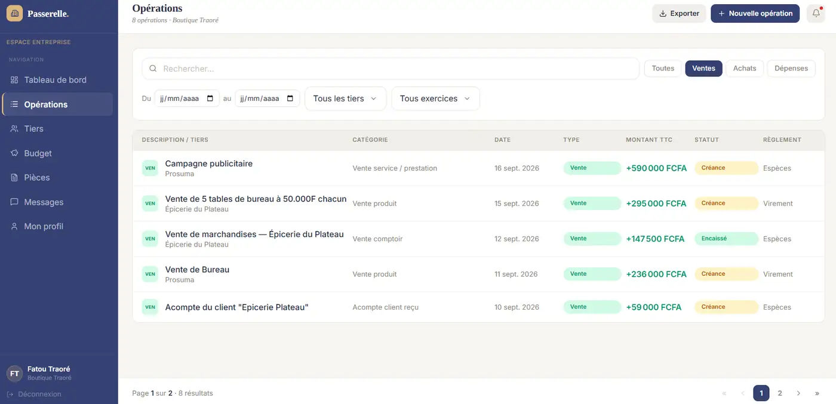Image resolution: width=836 pixels, height=404 pixels.
Task: Go to page 2
Action: point(780,393)
